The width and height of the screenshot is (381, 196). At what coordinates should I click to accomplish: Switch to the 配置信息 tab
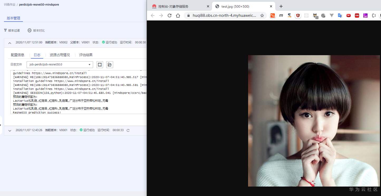tap(17, 55)
